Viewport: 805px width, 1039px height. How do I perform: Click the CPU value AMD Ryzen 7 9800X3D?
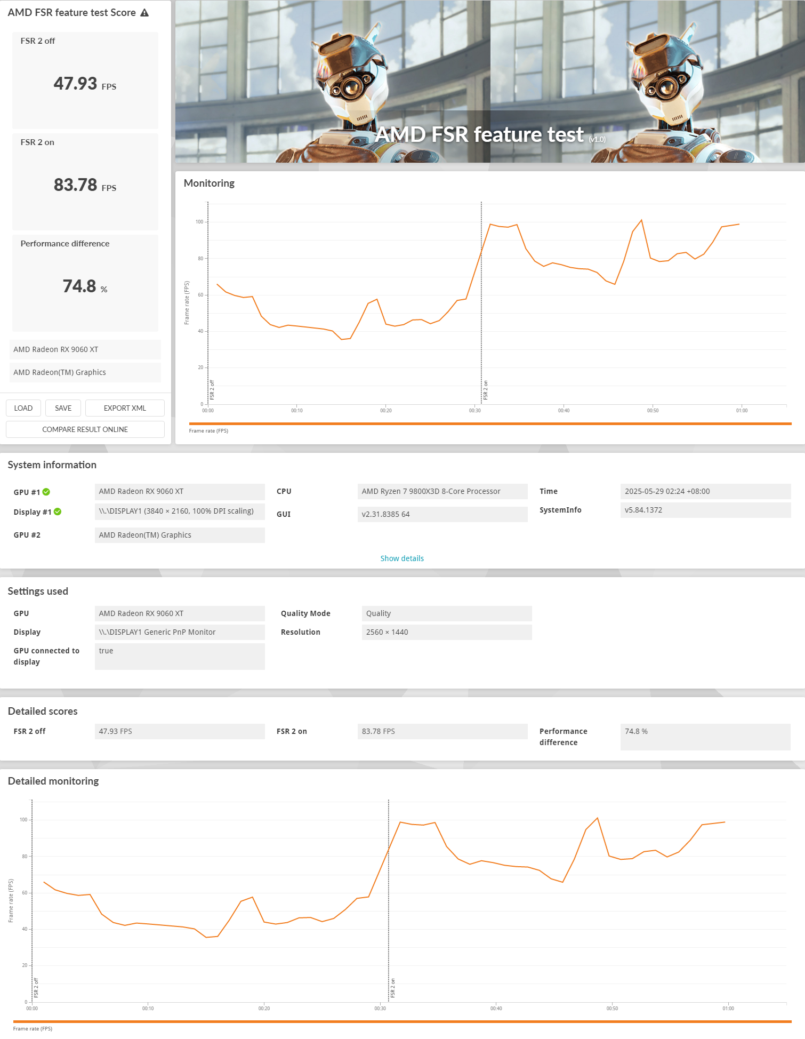click(x=442, y=491)
